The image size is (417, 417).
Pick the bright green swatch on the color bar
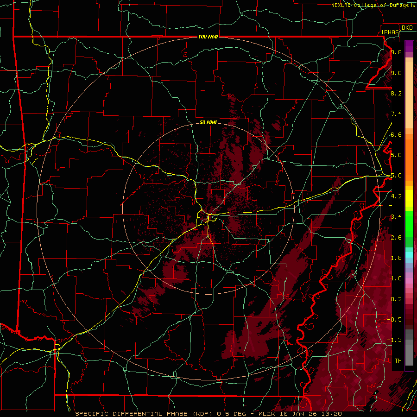point(409,223)
